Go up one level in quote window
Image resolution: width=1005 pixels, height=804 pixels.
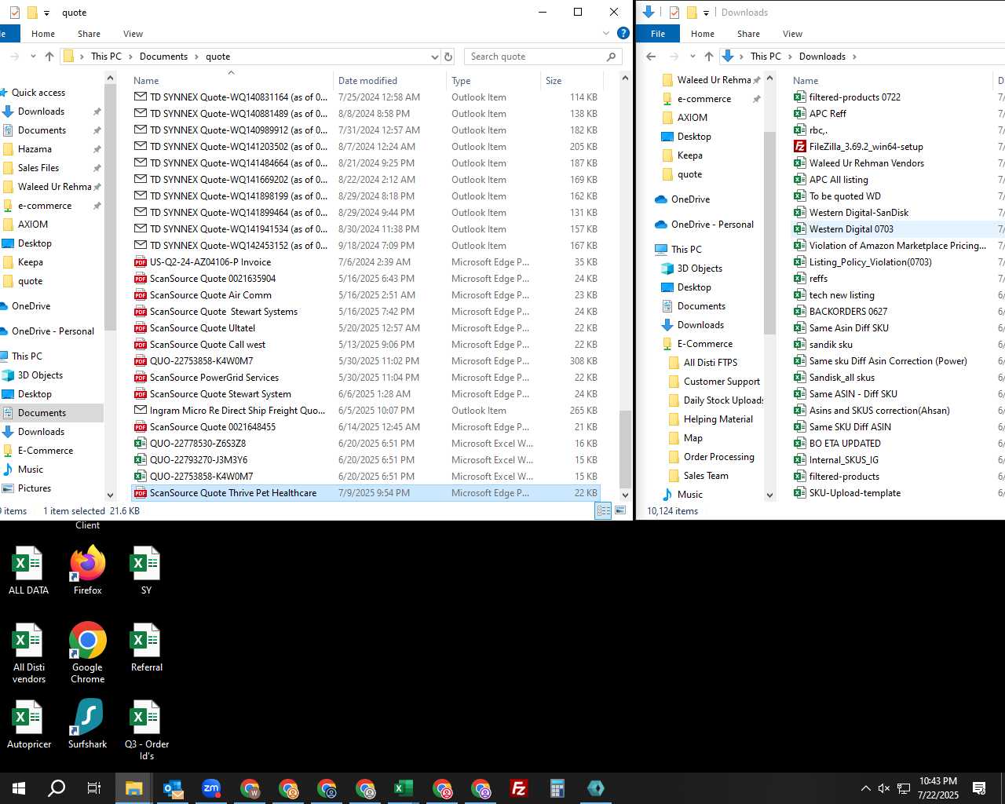pyautogui.click(x=49, y=57)
